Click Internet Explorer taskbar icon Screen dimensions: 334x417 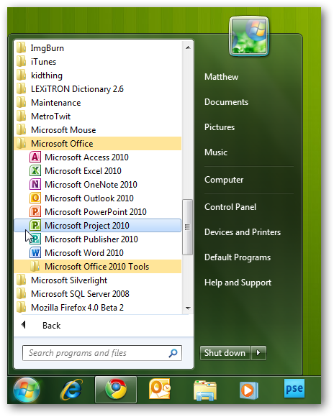coord(72,390)
